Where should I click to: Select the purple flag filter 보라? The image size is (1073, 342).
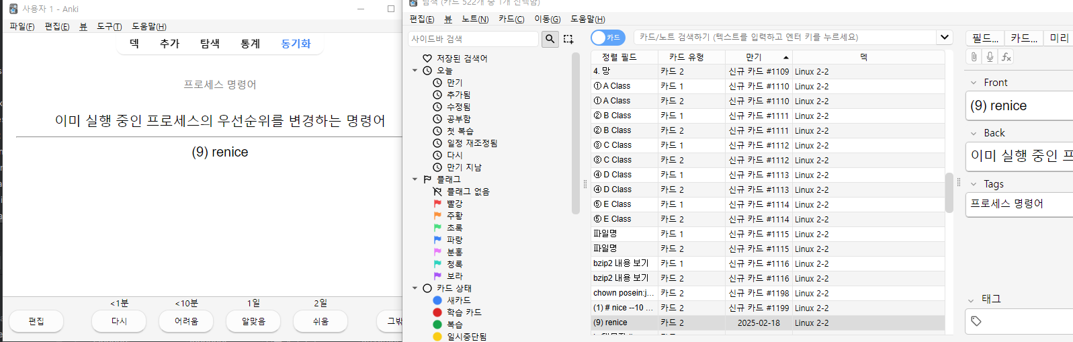point(448,276)
